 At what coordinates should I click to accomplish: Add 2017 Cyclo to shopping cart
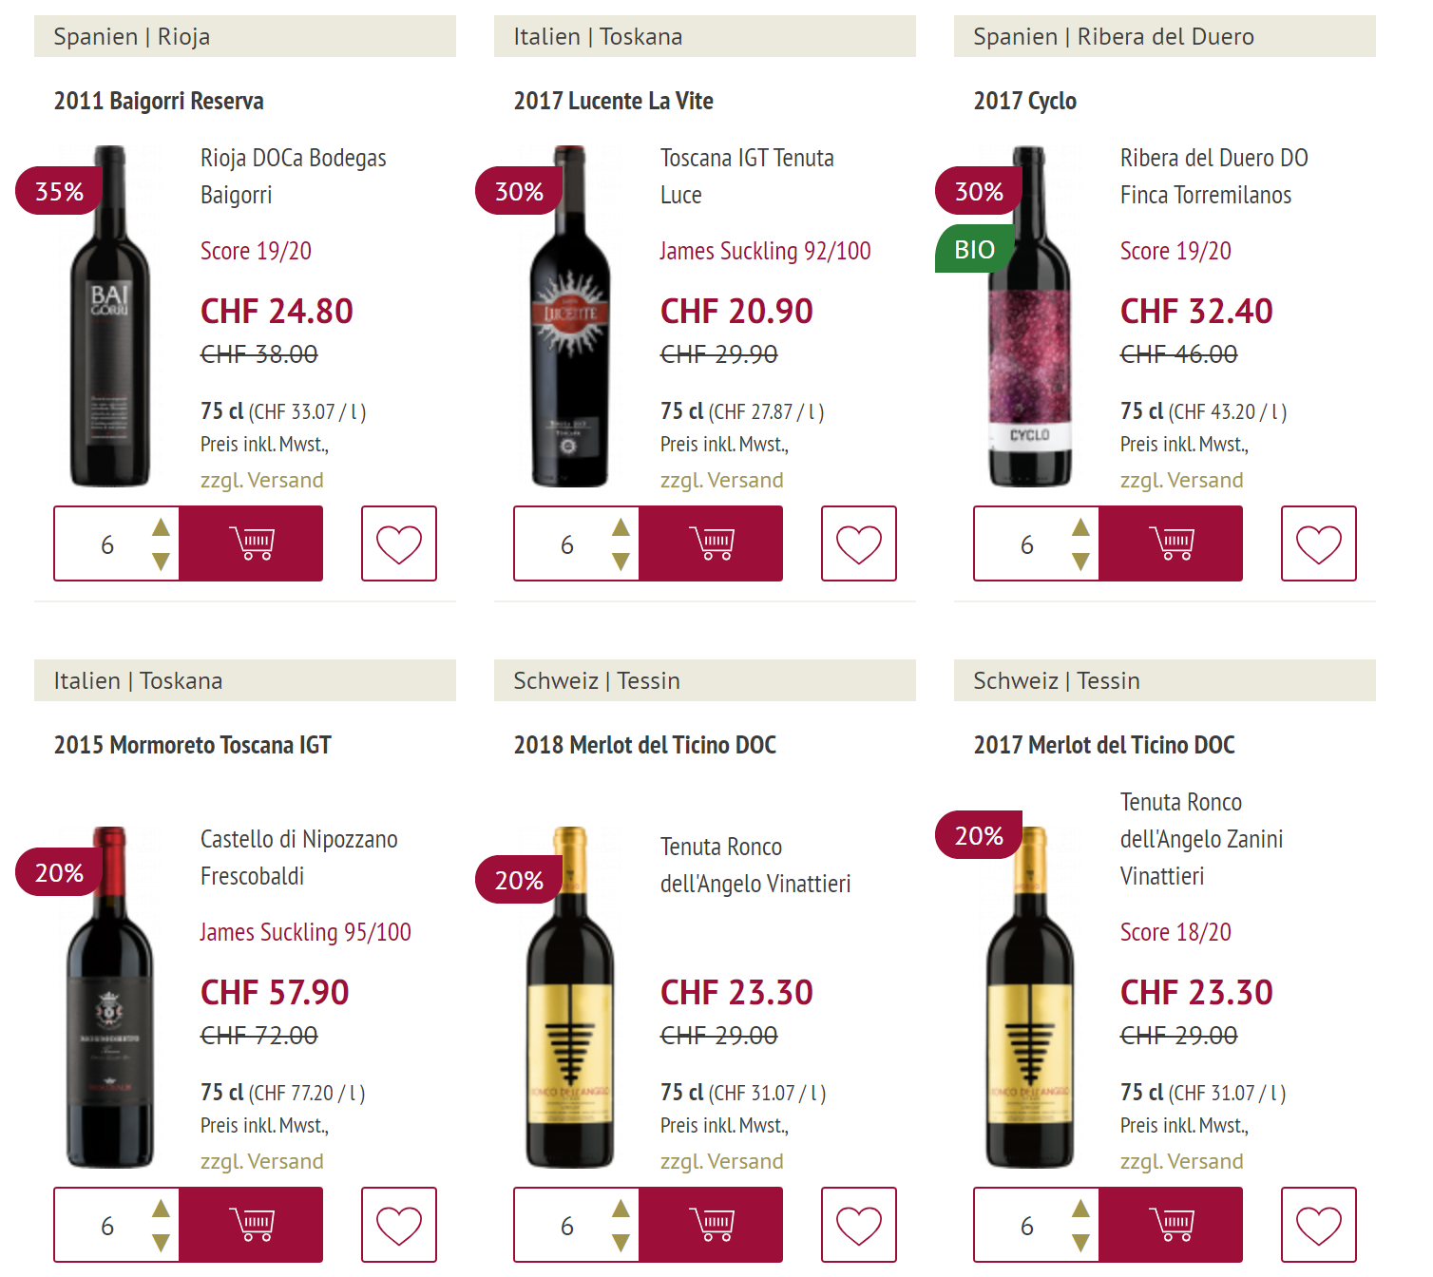[1172, 543]
